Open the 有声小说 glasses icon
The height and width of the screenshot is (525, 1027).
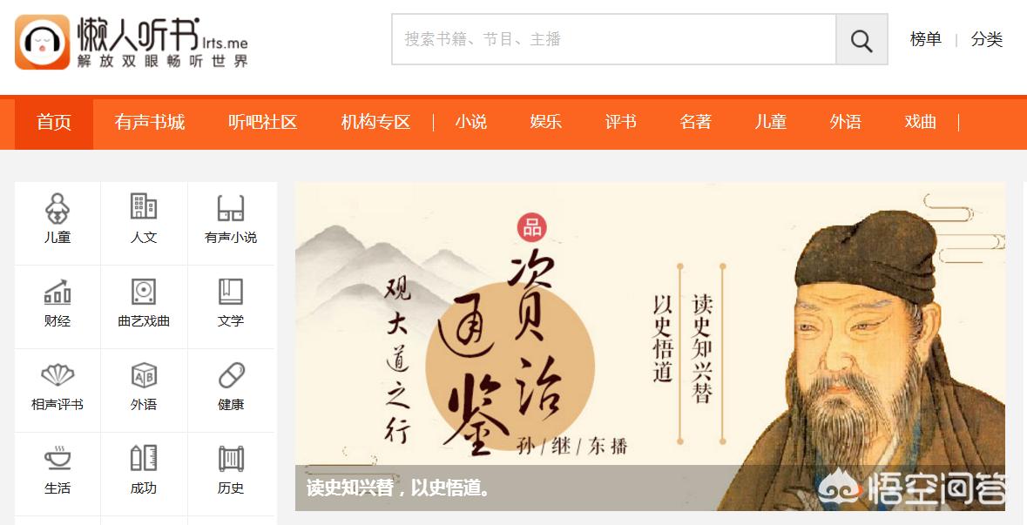pyautogui.click(x=231, y=208)
